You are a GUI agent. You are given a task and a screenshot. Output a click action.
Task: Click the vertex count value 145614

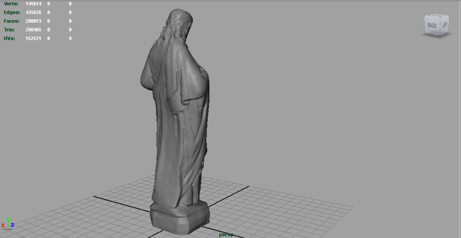pyautogui.click(x=33, y=4)
